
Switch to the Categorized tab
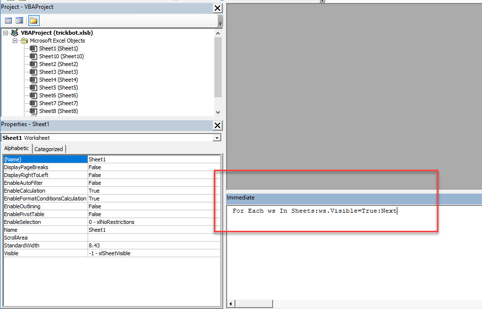pos(48,149)
